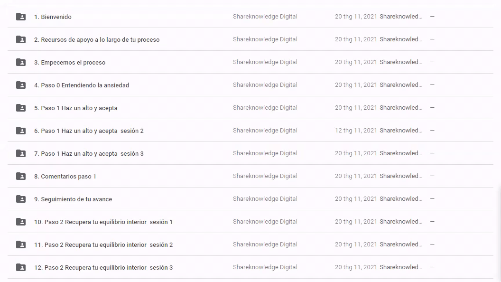Click truncated Shareknowled... modifier in Empecemos el proceso row
This screenshot has width=501, height=282.
click(401, 62)
